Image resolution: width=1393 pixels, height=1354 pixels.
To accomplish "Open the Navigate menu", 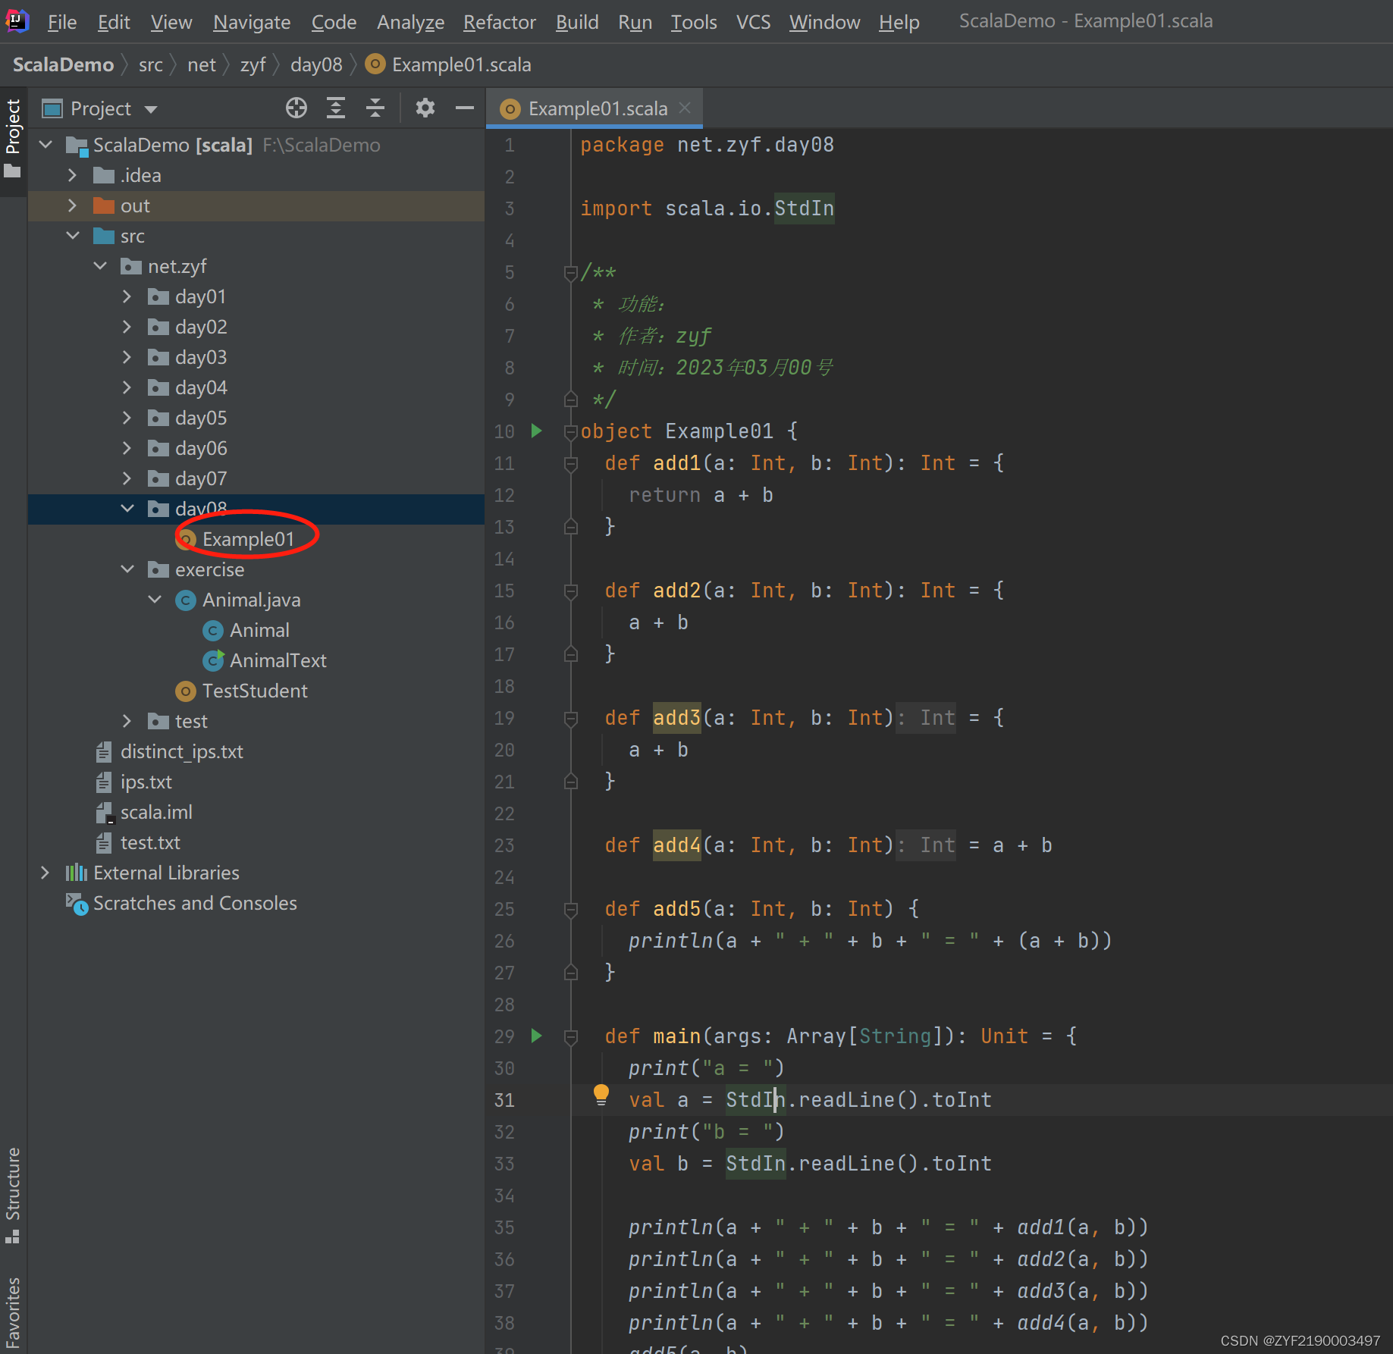I will [252, 22].
